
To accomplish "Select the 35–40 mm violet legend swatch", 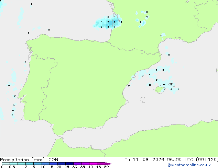I will tap(85, 164).
